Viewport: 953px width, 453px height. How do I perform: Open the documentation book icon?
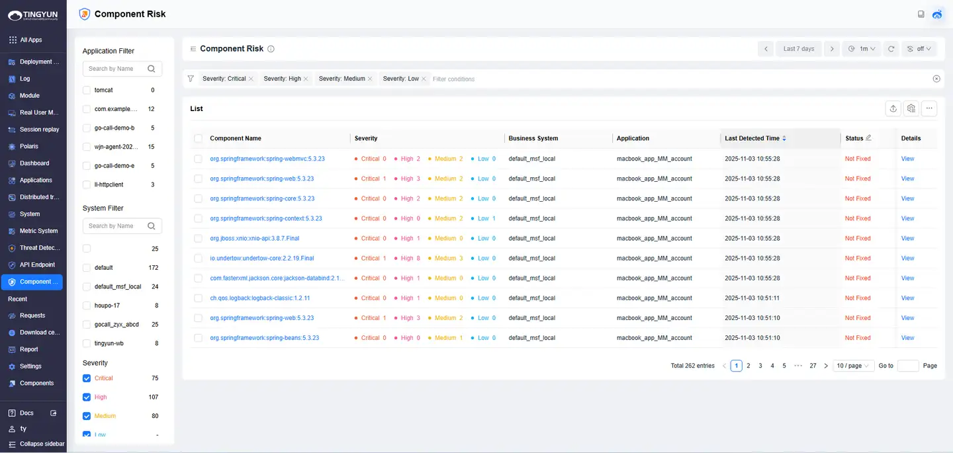click(921, 14)
